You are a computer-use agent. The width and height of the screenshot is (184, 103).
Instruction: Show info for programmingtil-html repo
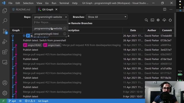(64, 34)
